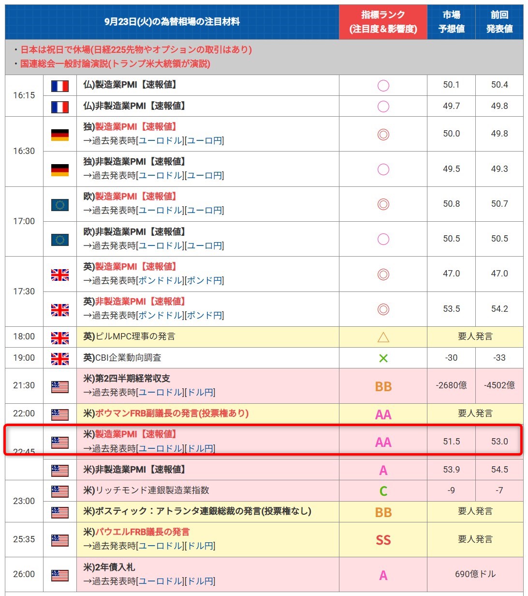Click forecast value -2680億
528x596 pixels.
tap(451, 386)
